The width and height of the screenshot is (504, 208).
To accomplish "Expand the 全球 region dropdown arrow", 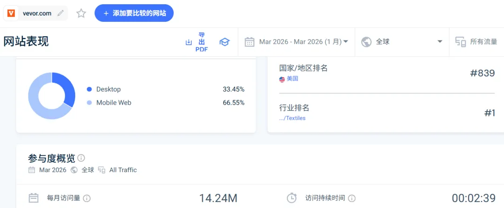I will pos(440,42).
